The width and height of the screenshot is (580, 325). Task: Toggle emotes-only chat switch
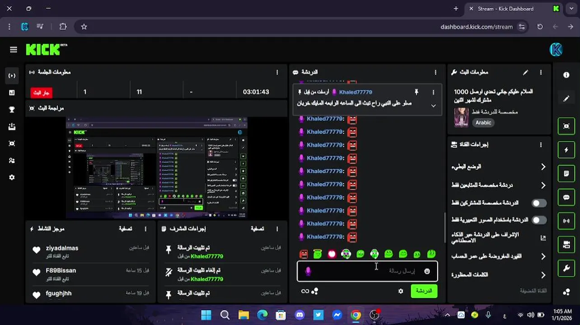(x=538, y=220)
